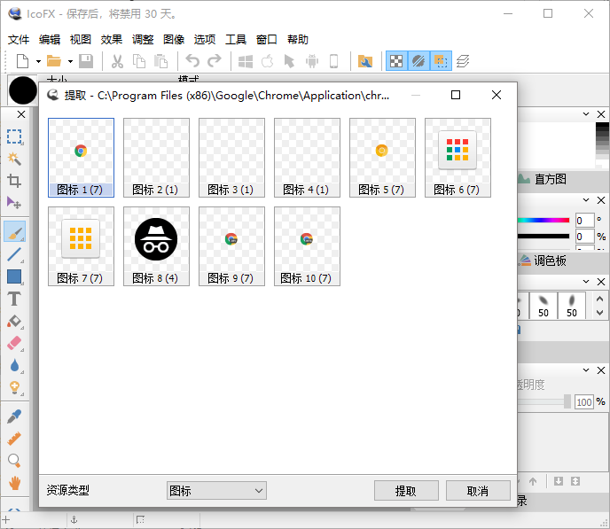Click the Save floppy disk icon

click(86, 61)
